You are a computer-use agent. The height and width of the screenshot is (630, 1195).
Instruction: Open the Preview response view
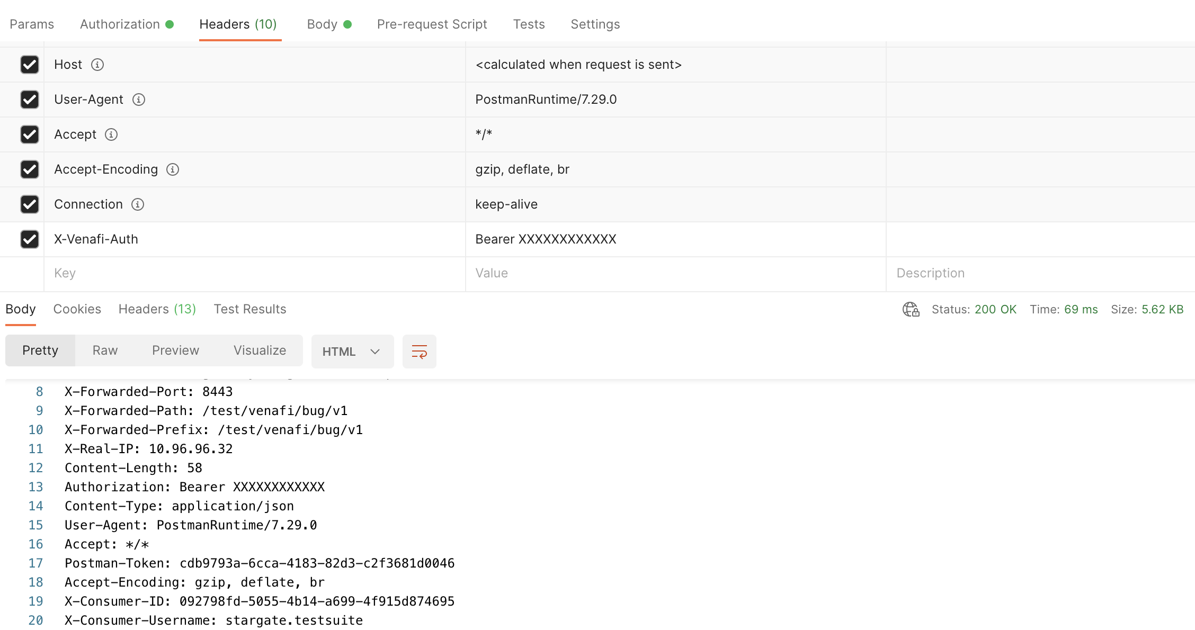[x=175, y=350]
